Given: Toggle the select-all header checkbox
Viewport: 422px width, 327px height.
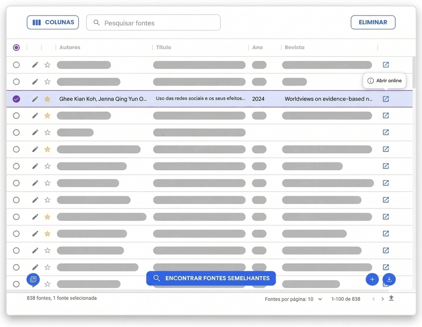Looking at the screenshot, I should point(16,47).
